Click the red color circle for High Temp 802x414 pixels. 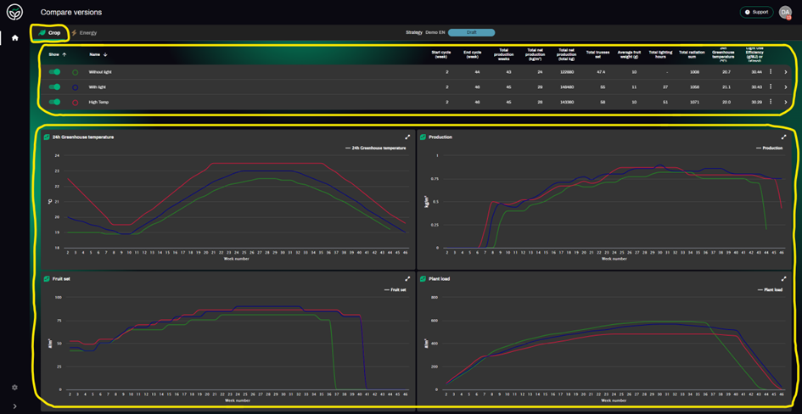[76, 102]
